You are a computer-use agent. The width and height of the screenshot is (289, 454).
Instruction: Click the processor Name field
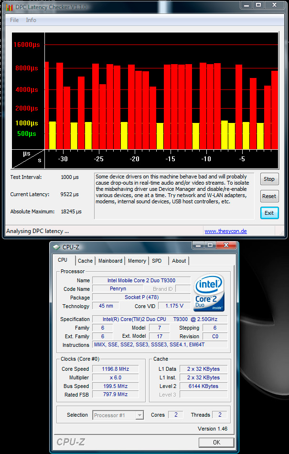tap(141, 280)
